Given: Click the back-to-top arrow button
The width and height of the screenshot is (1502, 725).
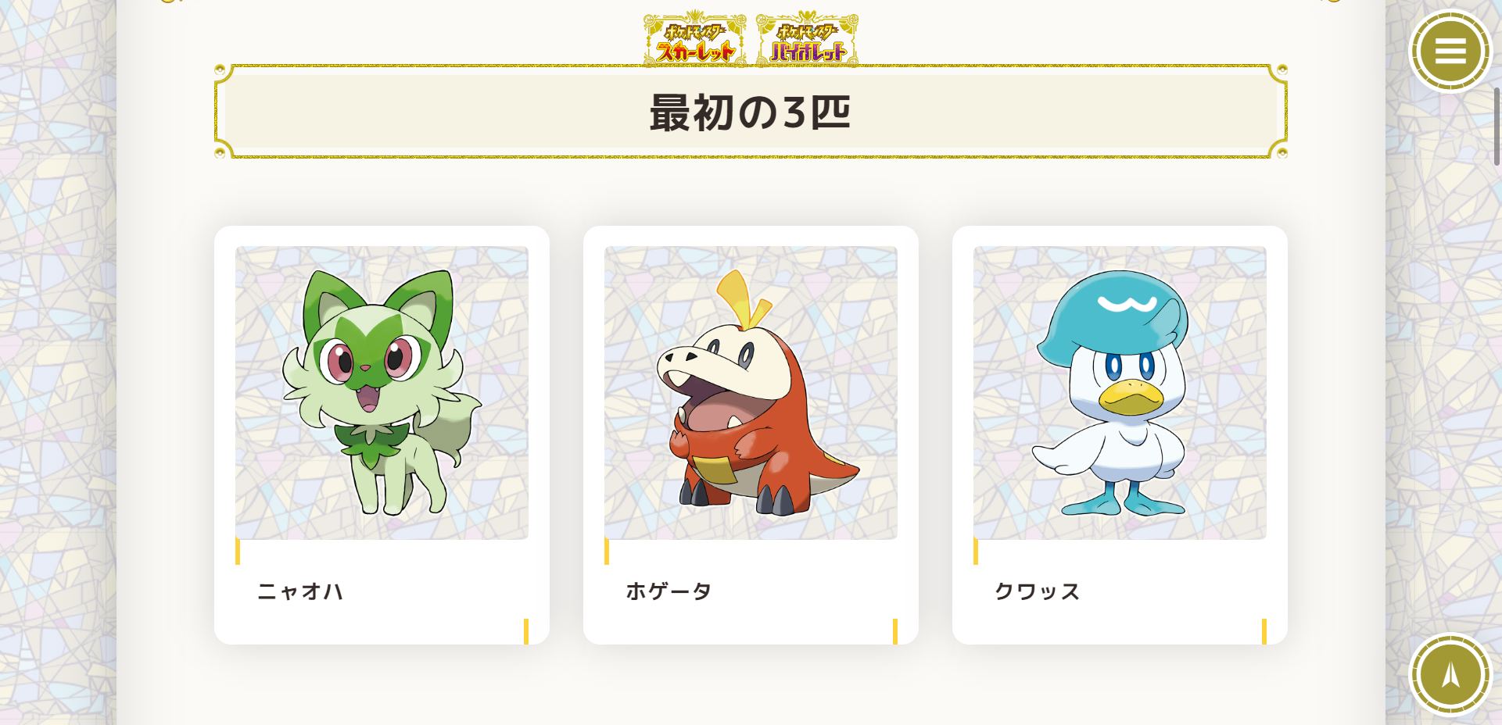Looking at the screenshot, I should pos(1450,673).
